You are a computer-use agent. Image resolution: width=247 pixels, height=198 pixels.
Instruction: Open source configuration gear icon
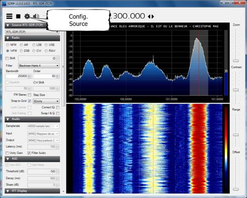(x=27, y=16)
